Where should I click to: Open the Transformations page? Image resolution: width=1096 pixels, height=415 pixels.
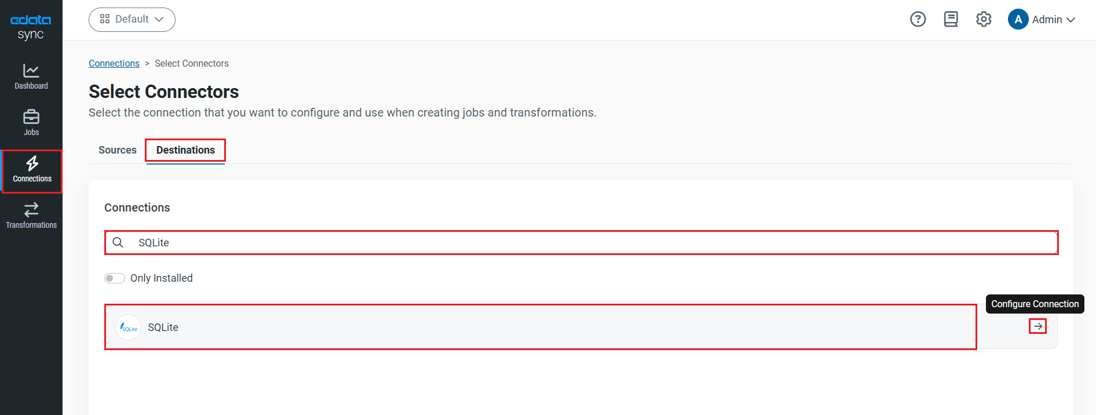pyautogui.click(x=31, y=216)
